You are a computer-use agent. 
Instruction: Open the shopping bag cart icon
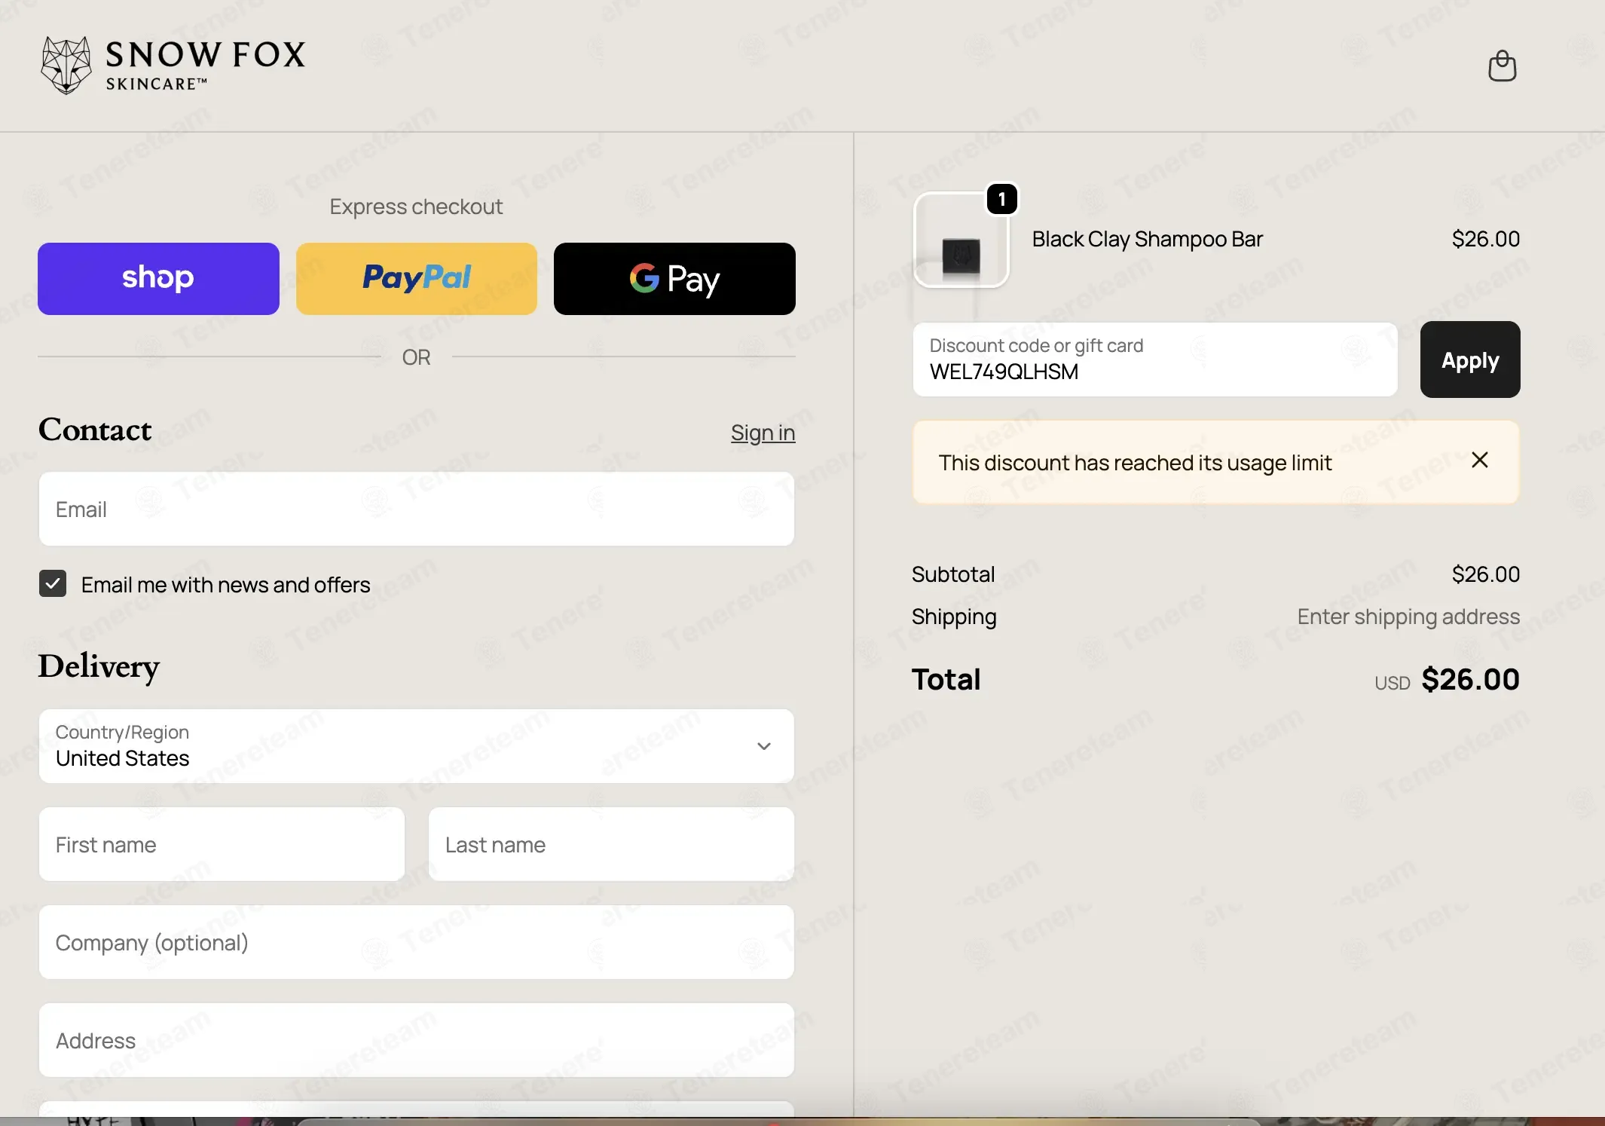(1502, 66)
